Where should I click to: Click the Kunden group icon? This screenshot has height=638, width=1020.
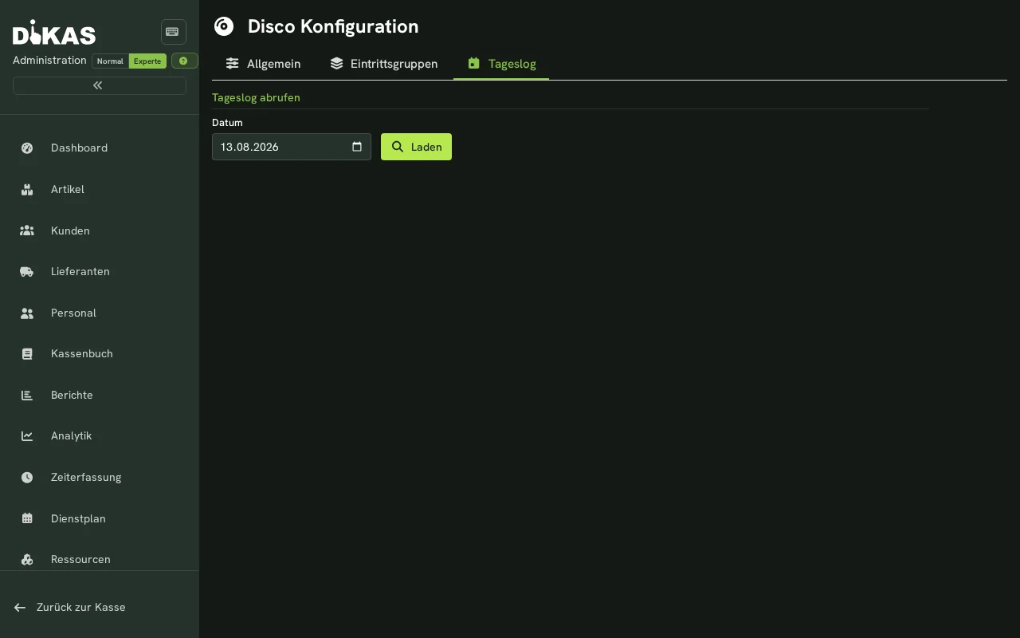[x=27, y=230]
